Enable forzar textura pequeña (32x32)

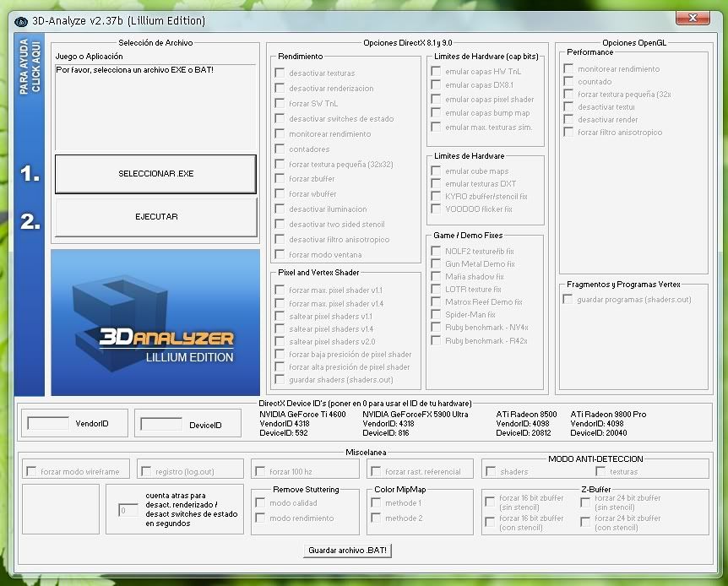(x=280, y=164)
